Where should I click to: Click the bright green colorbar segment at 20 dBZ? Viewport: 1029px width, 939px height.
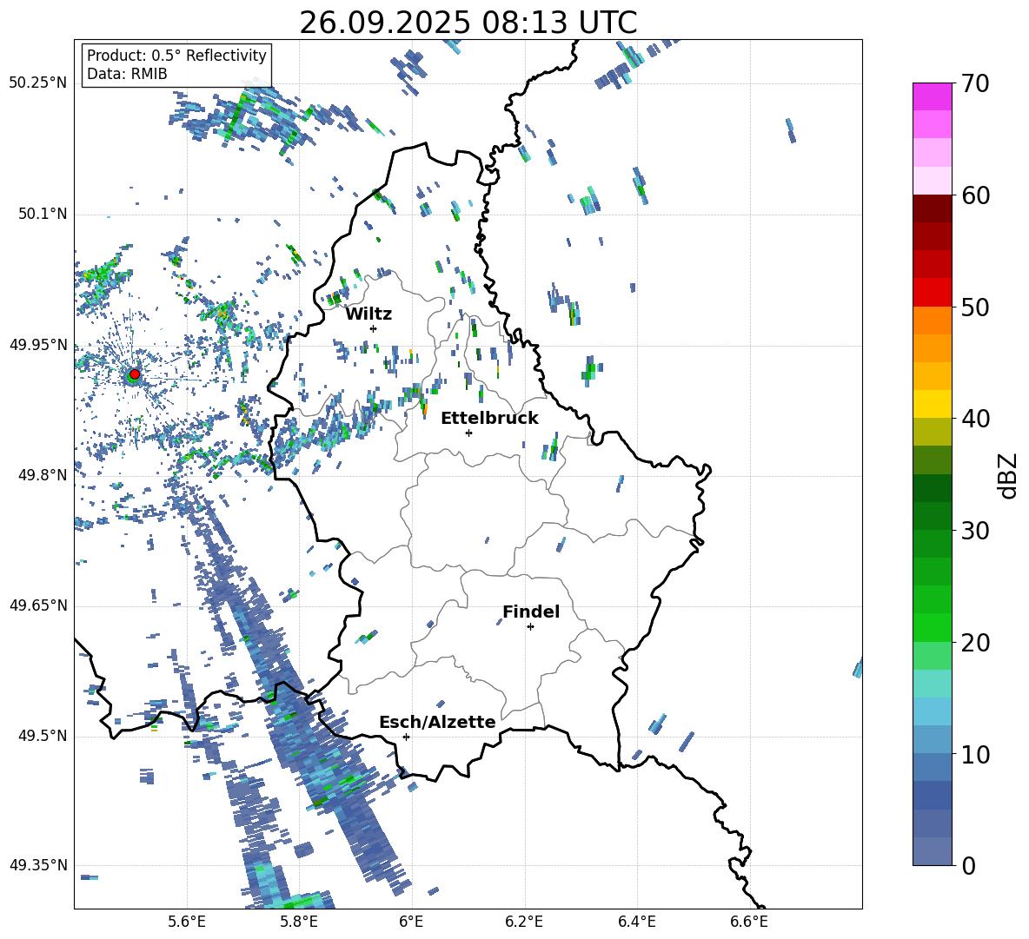pos(933,627)
